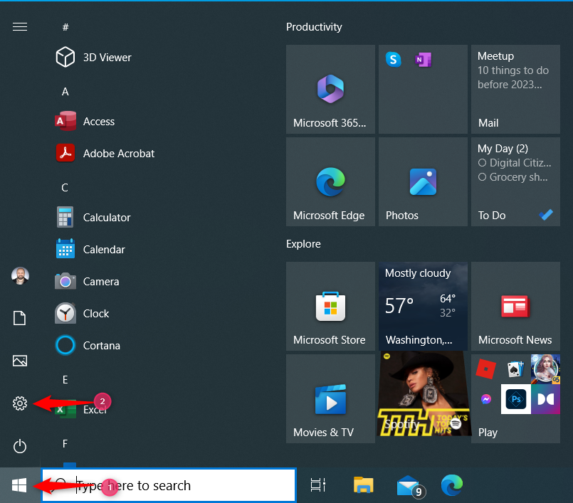Open To Do My Day tile
This screenshot has width=573, height=503.
515,181
